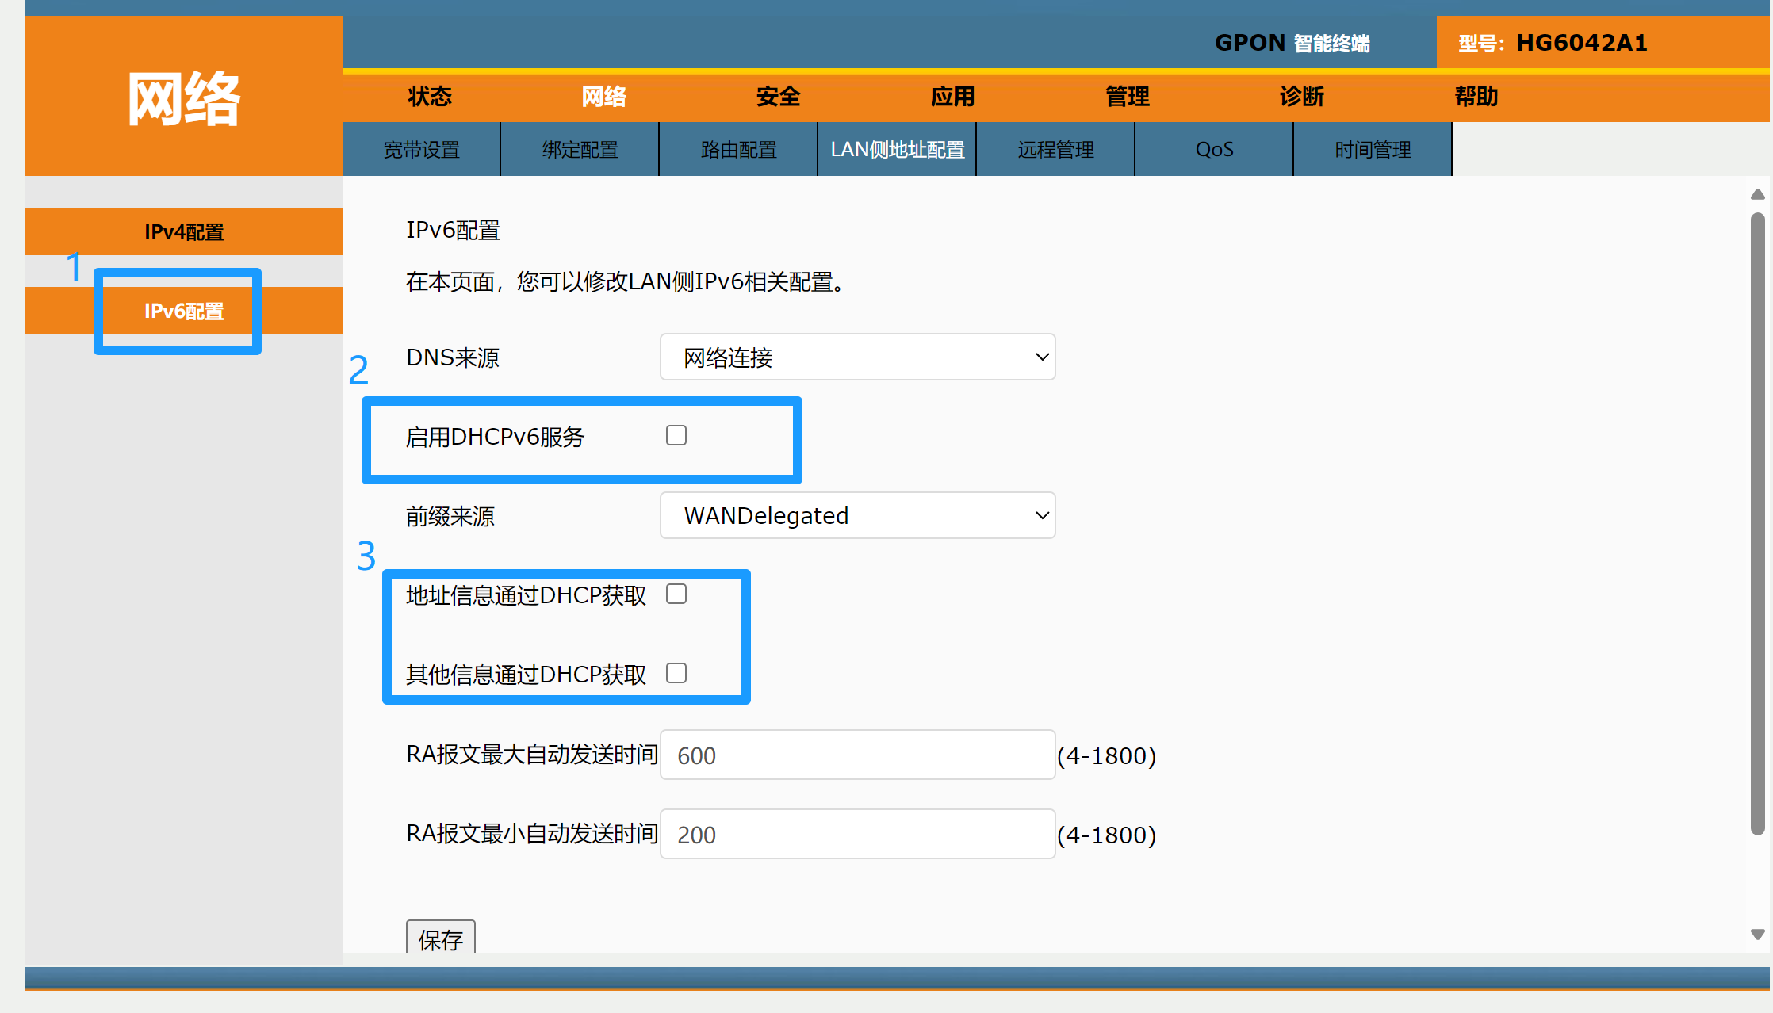Click the IPv6配置 page heading text
Screen dimensions: 1773x1013
[453, 230]
